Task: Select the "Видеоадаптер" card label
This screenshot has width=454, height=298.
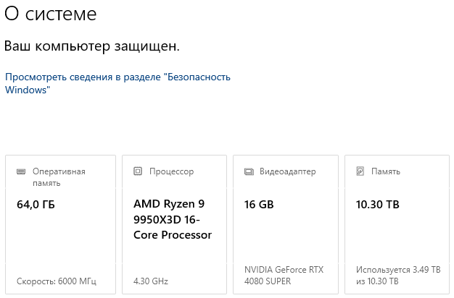Action: tap(288, 172)
